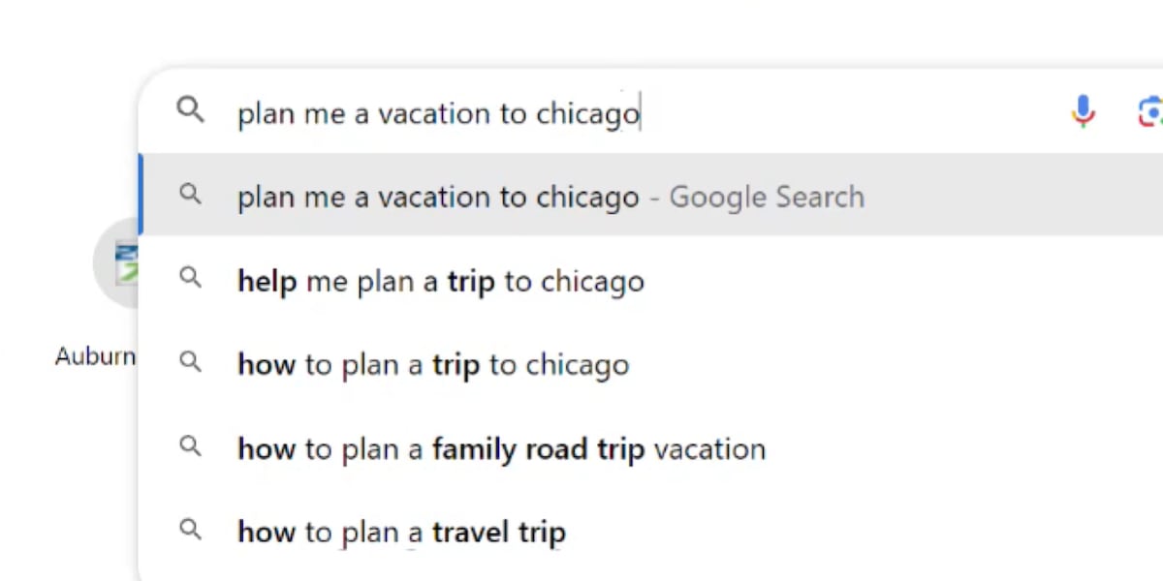Choose suggestion 'help me plan a trip to chicago'
Viewport: 1163px width, 581px height.
(440, 282)
